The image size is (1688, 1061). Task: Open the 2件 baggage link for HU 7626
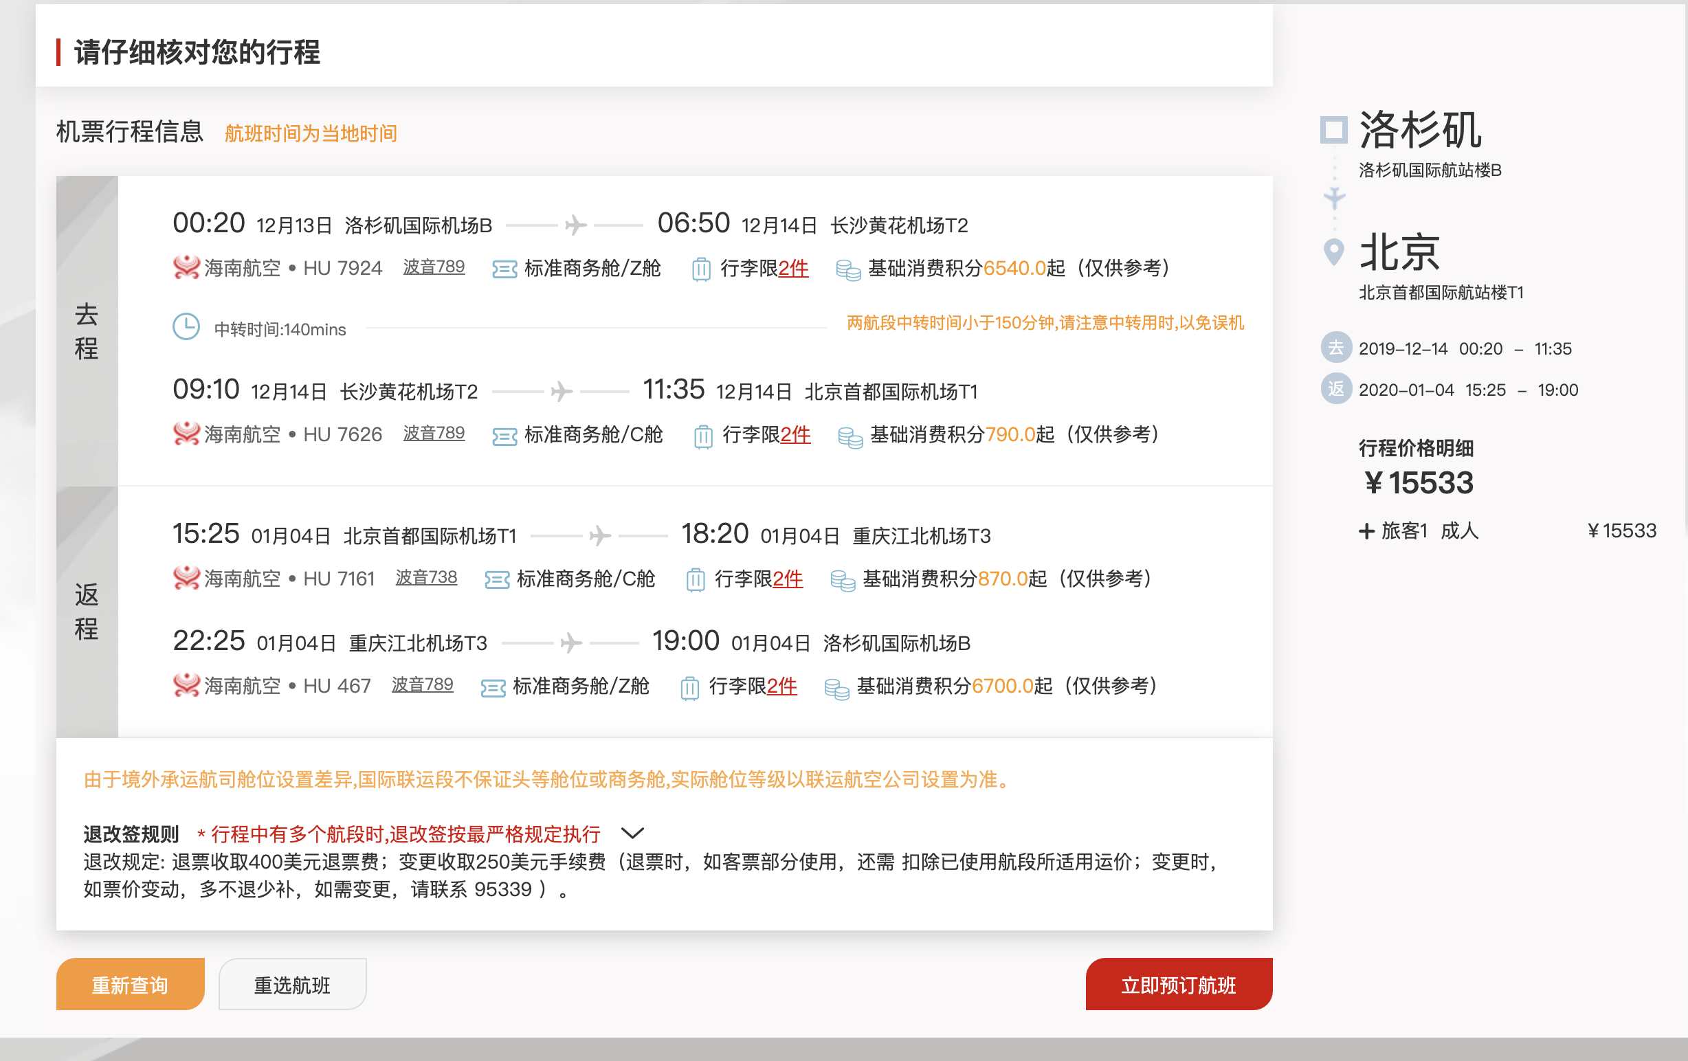796,434
